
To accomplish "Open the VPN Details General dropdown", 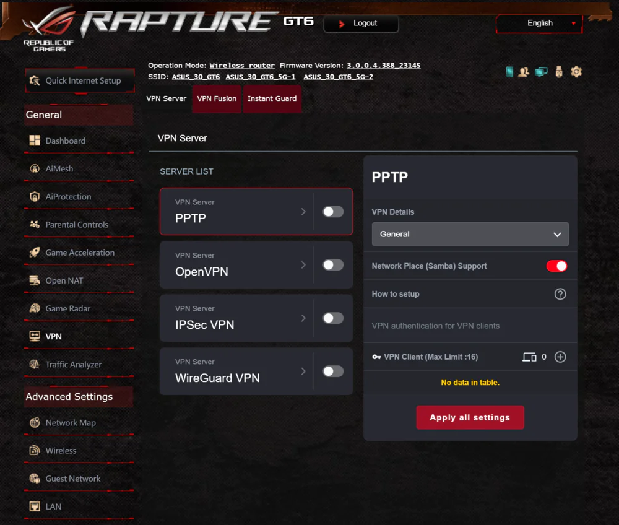I will tap(470, 234).
